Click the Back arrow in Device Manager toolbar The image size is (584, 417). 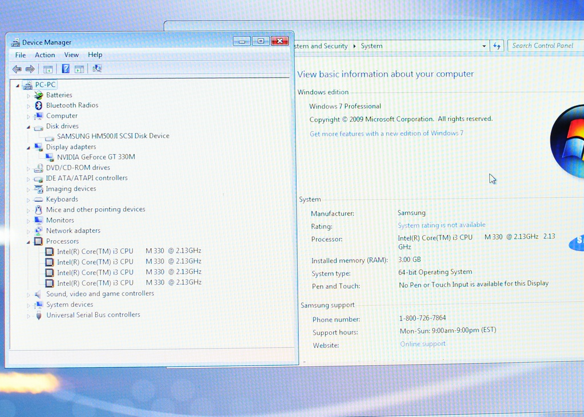[17, 69]
